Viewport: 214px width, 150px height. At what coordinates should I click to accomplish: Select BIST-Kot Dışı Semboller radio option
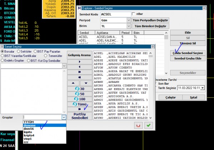[29, 61]
